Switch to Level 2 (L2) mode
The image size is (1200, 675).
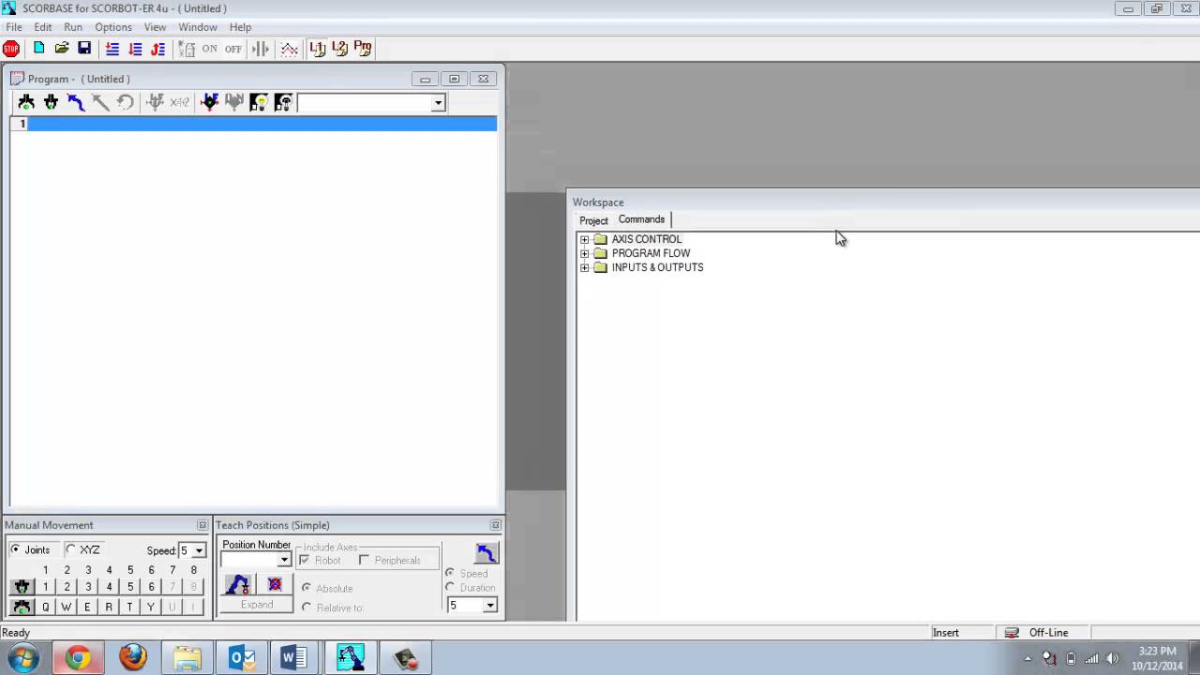coord(340,49)
